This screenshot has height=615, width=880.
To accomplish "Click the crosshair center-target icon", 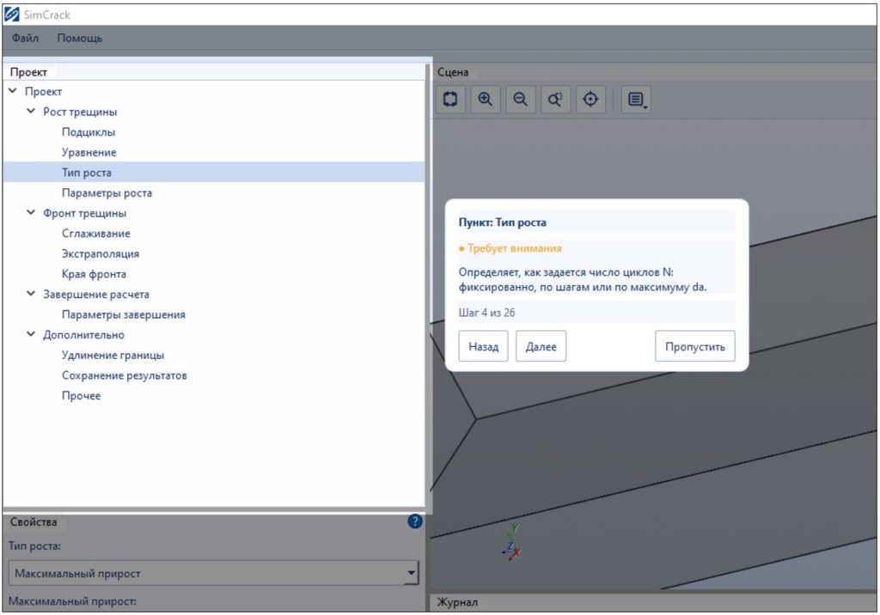I will click(x=590, y=100).
